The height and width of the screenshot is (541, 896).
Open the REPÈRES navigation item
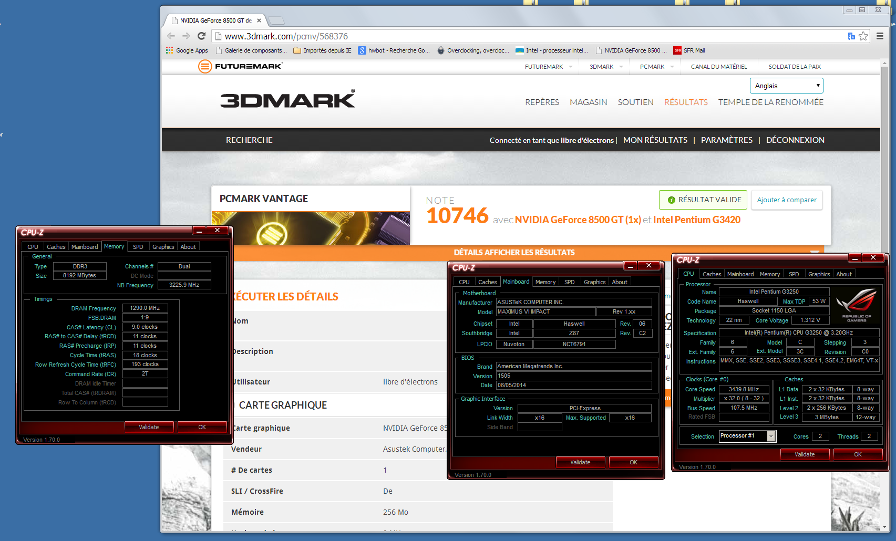[x=542, y=102]
